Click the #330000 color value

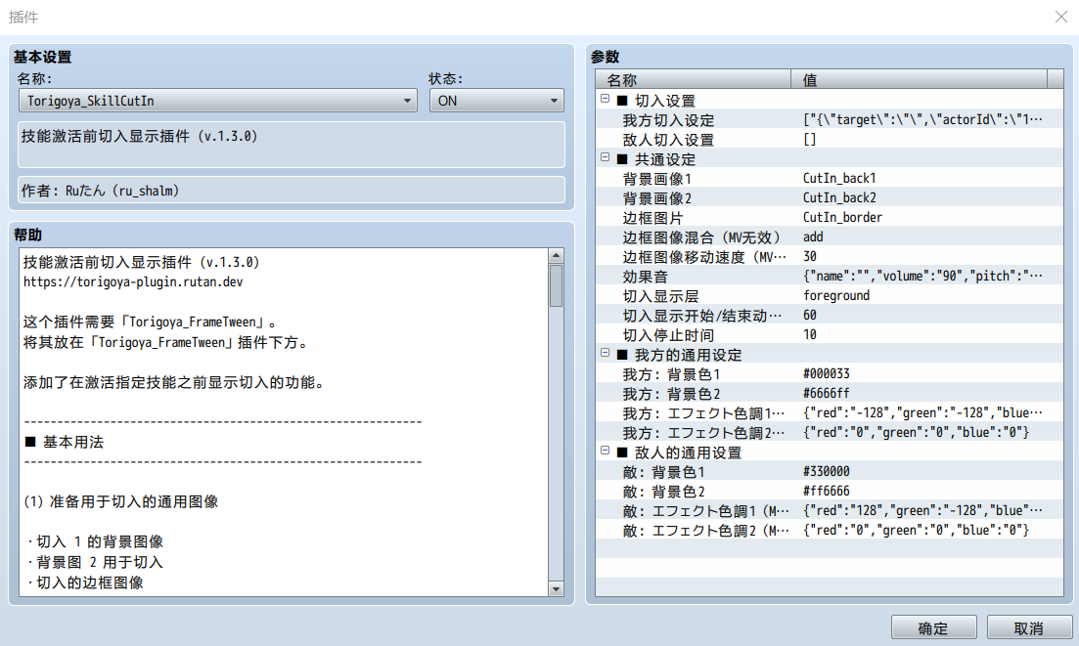point(826,471)
